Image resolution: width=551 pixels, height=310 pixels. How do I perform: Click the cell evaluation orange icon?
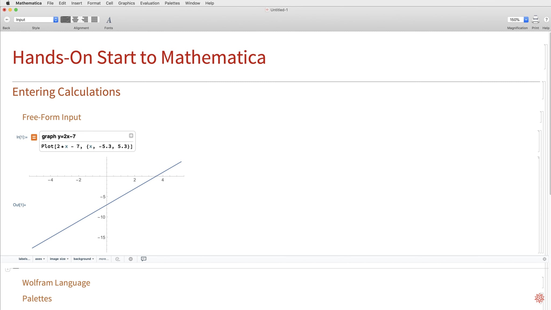click(34, 137)
